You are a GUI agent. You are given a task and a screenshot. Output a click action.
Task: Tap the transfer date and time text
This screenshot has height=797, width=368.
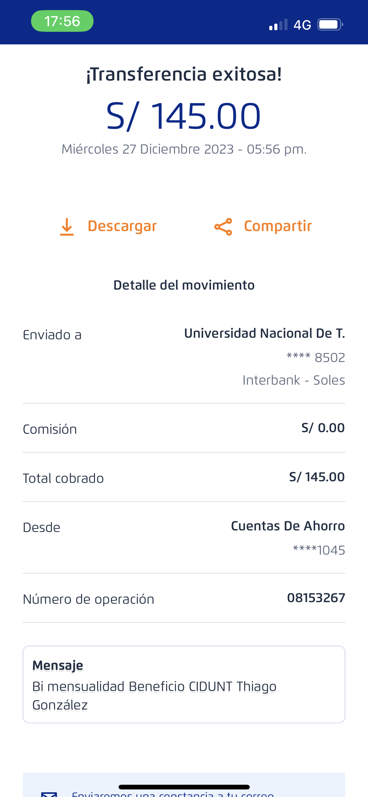(184, 149)
